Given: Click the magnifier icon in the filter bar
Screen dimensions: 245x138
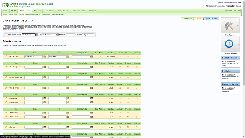Looking at the screenshot, I should pos(6,34).
